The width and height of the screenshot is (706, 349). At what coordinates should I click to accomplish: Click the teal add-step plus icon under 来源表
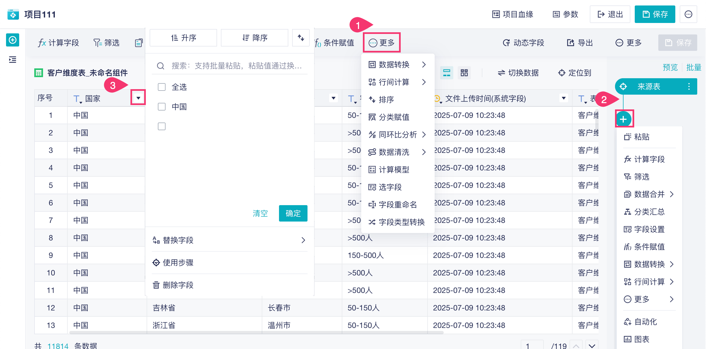pos(624,119)
